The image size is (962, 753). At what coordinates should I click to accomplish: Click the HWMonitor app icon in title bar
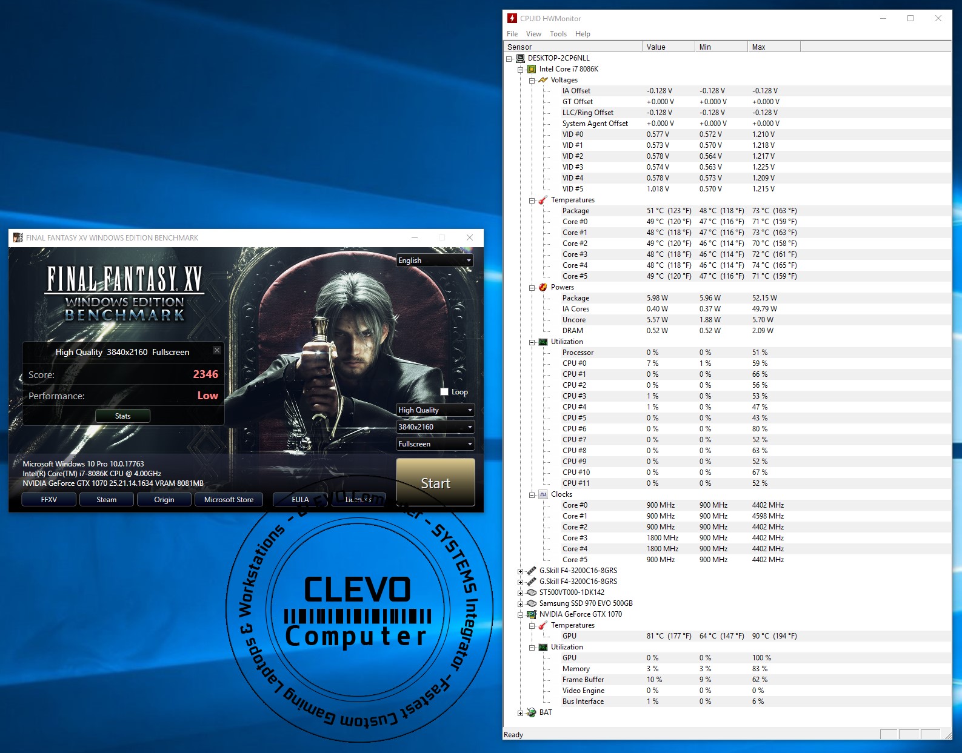[512, 18]
